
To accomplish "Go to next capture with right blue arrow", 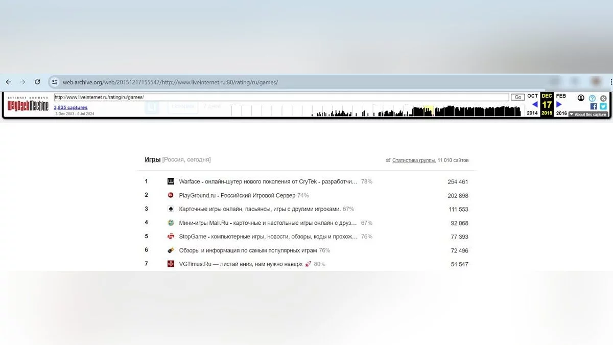I will point(559,104).
